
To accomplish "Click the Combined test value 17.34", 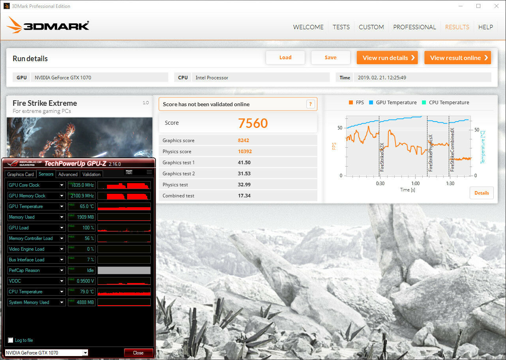I will [x=244, y=196].
